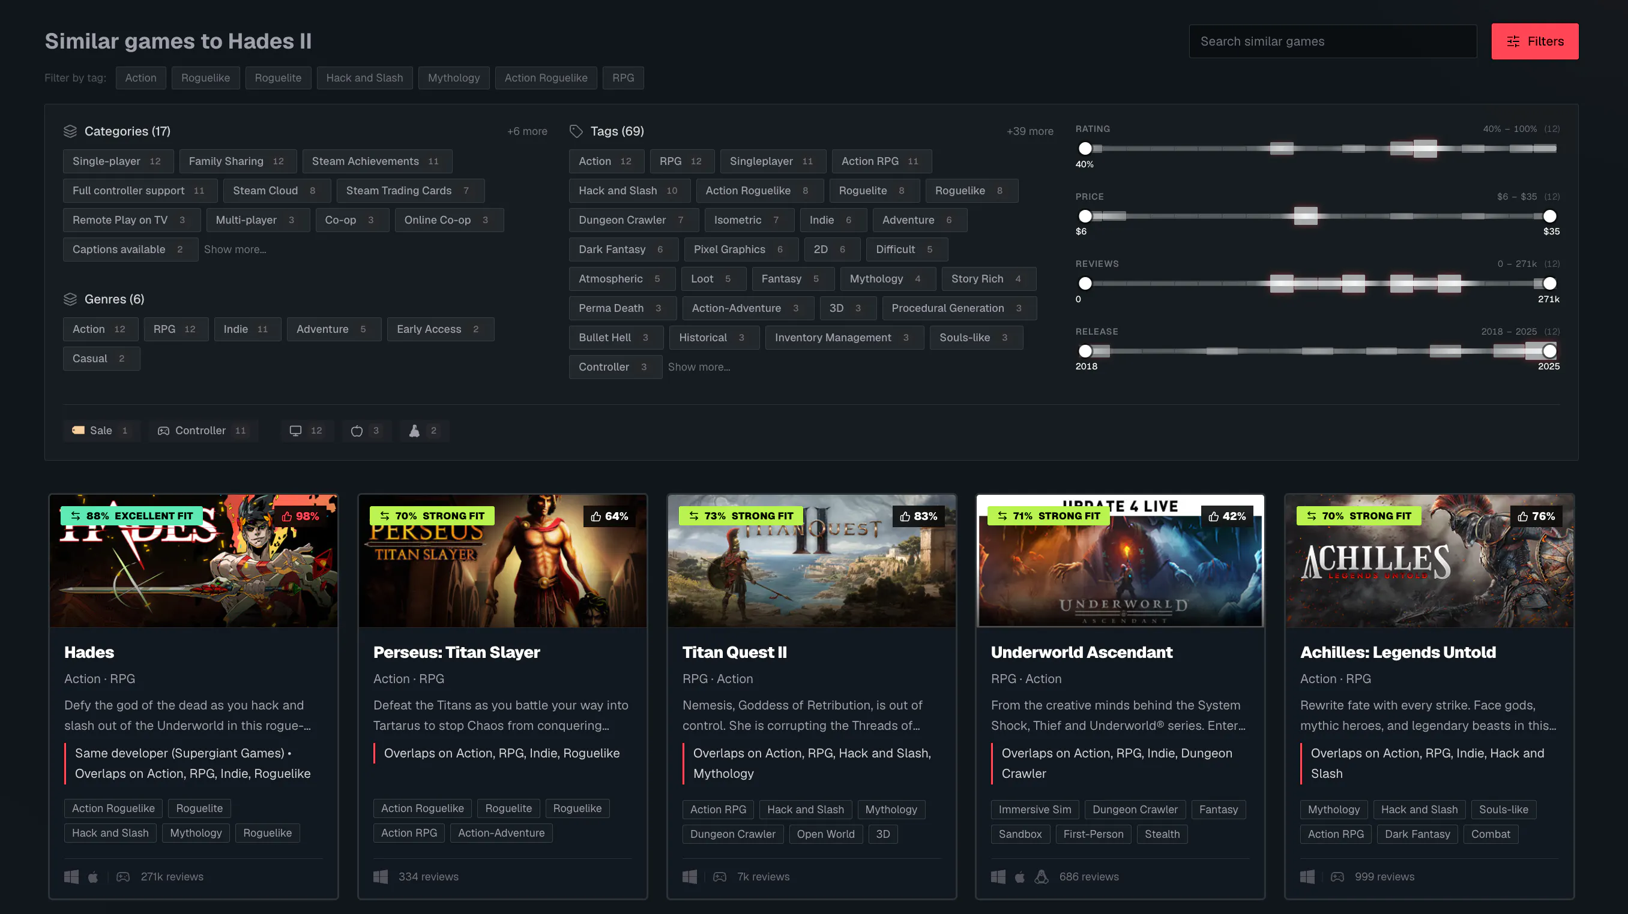Screen dimensions: 1628x914
Task: Click the 76% thumbs-up rating on Achilles
Action: pyautogui.click(x=1536, y=516)
